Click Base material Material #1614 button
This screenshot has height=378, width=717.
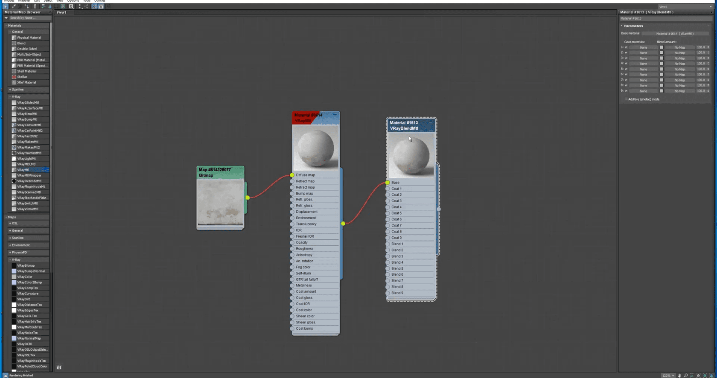point(674,34)
